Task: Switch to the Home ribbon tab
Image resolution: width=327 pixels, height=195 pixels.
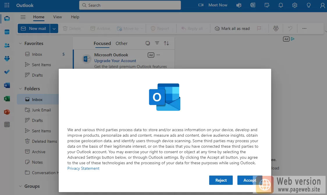Action: 39,17
